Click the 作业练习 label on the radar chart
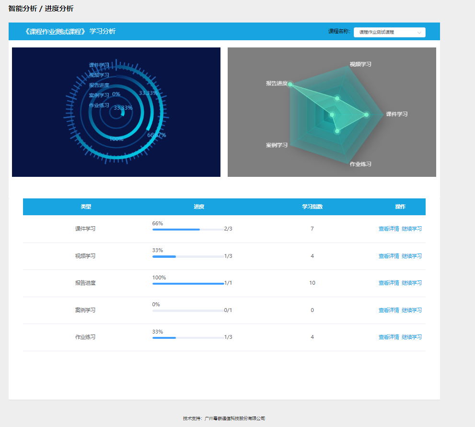The image size is (475, 427). (360, 164)
